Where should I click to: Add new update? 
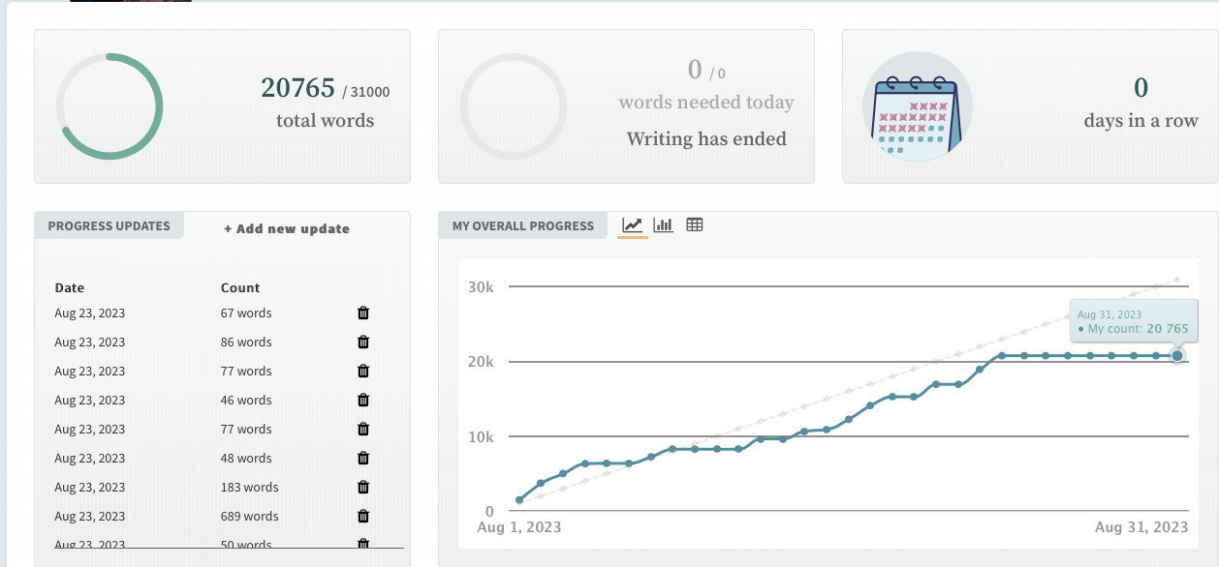(287, 229)
